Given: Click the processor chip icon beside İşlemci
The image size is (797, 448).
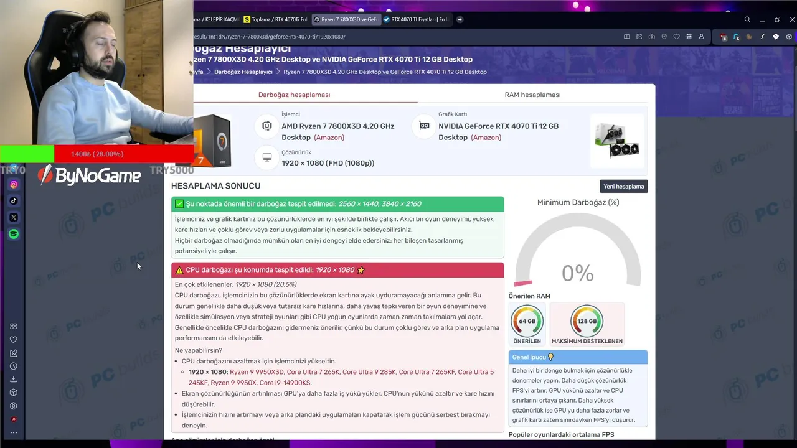Looking at the screenshot, I should (267, 126).
